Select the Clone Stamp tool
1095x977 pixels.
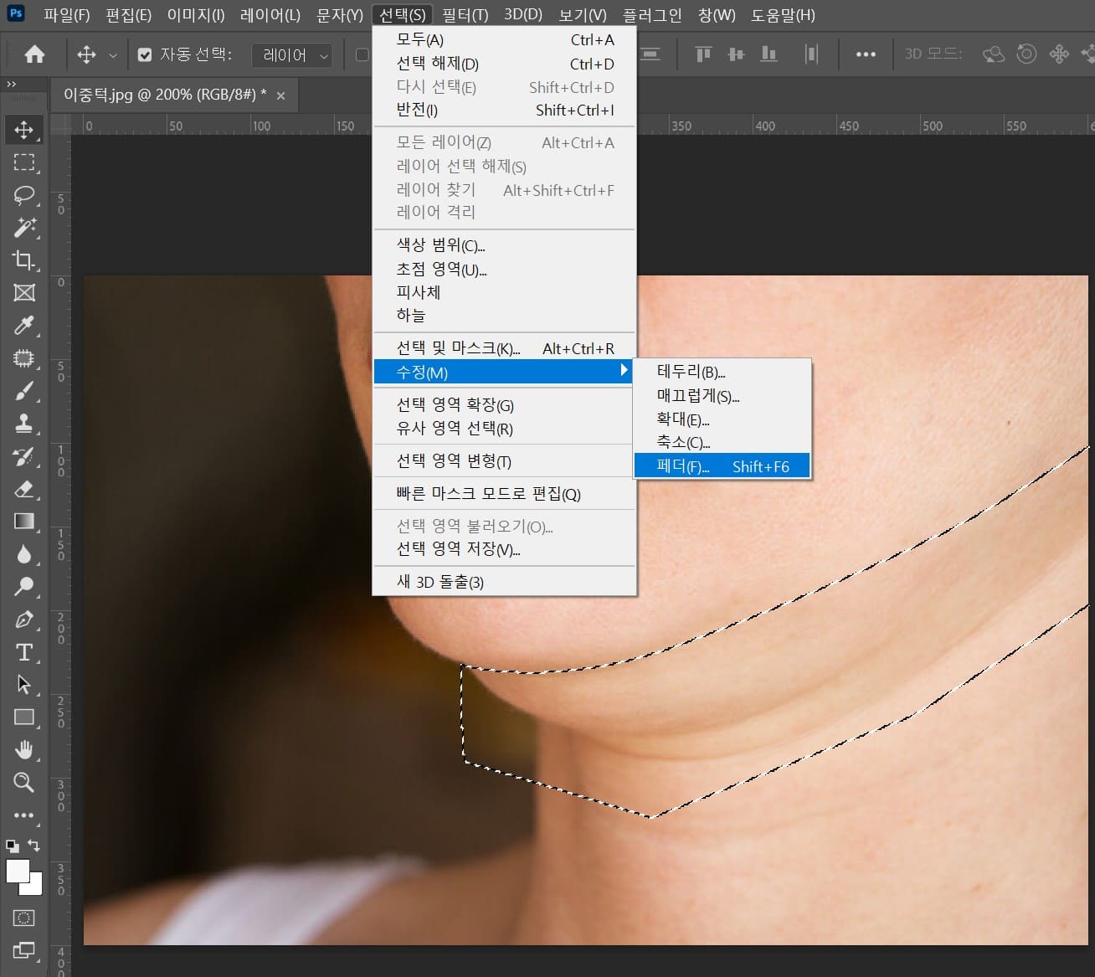[x=23, y=424]
